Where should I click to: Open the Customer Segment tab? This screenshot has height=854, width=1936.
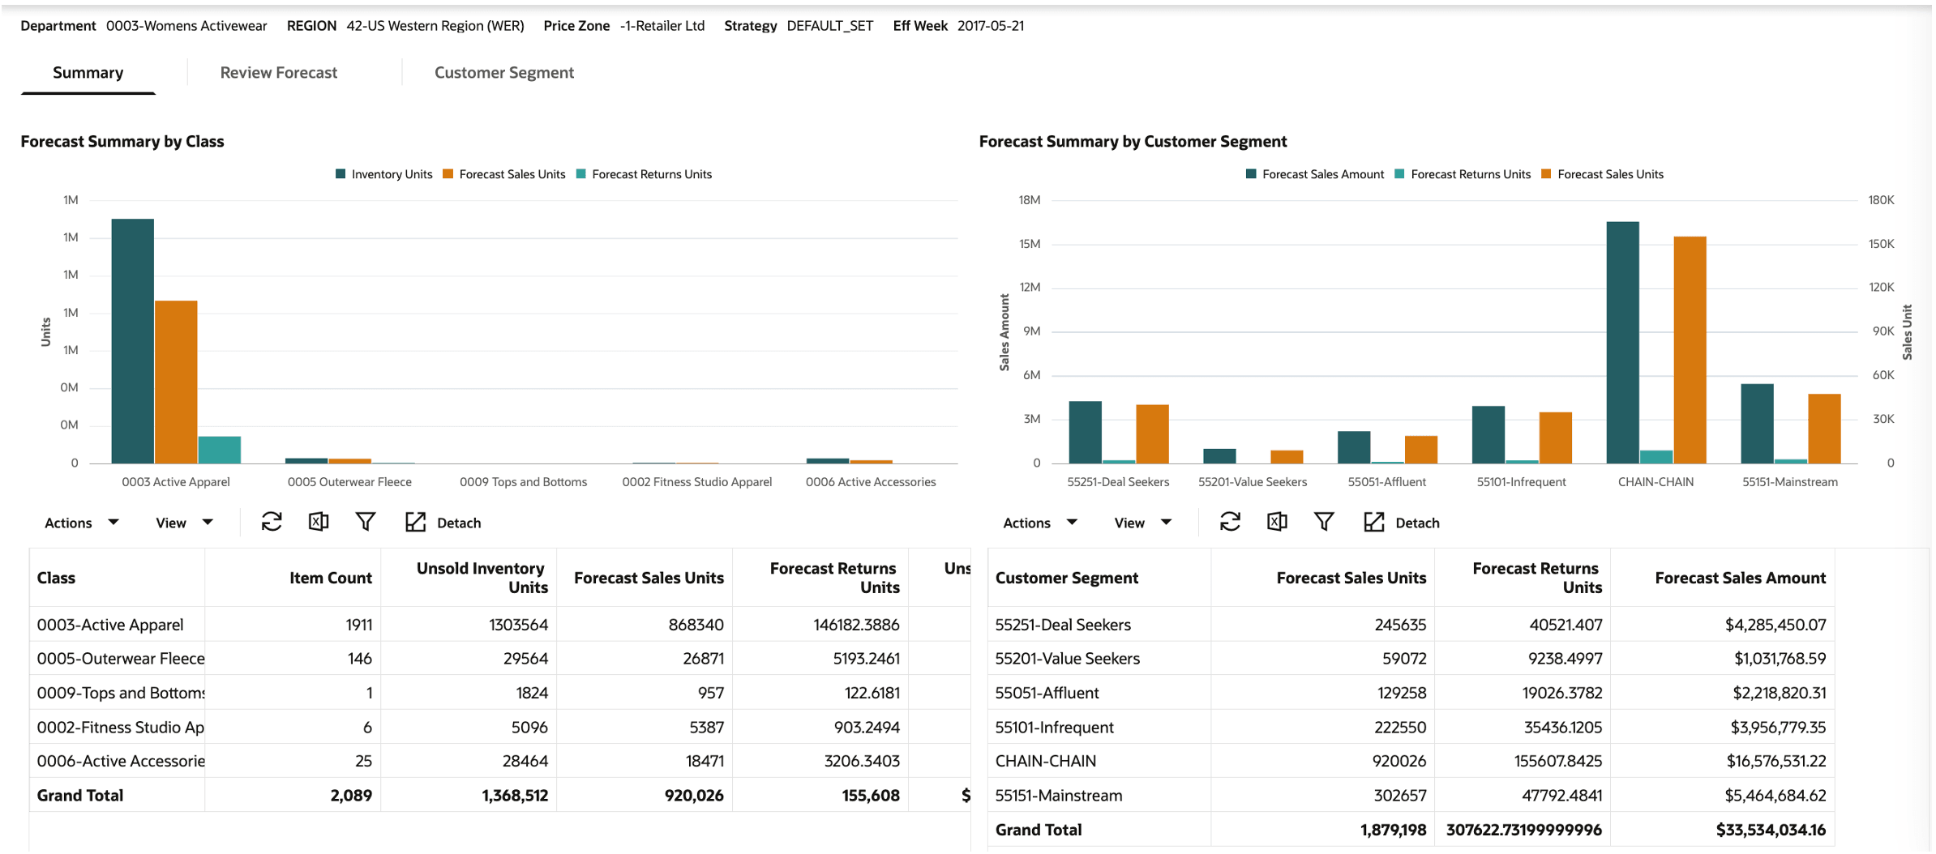pyautogui.click(x=504, y=73)
